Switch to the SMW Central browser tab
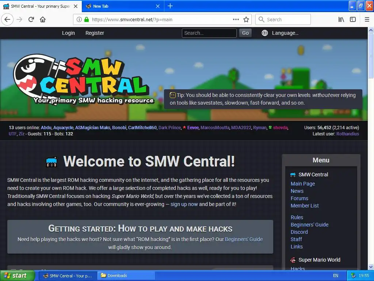 [41, 6]
